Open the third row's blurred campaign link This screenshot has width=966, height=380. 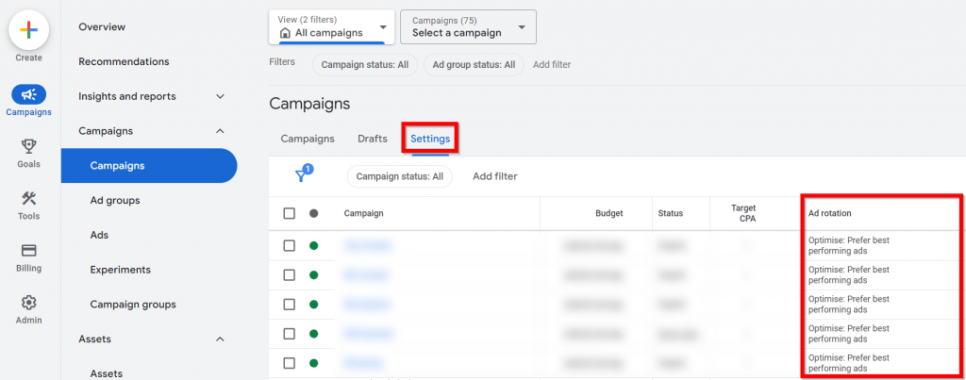click(x=366, y=305)
